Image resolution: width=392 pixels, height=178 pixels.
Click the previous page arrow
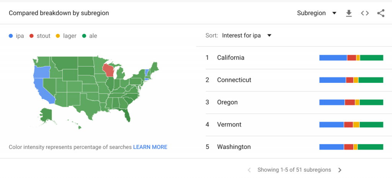point(249,170)
